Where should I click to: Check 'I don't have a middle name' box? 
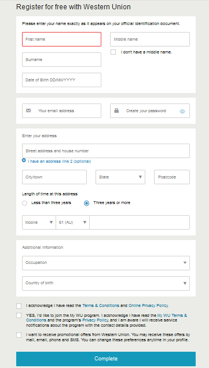[x=113, y=52]
